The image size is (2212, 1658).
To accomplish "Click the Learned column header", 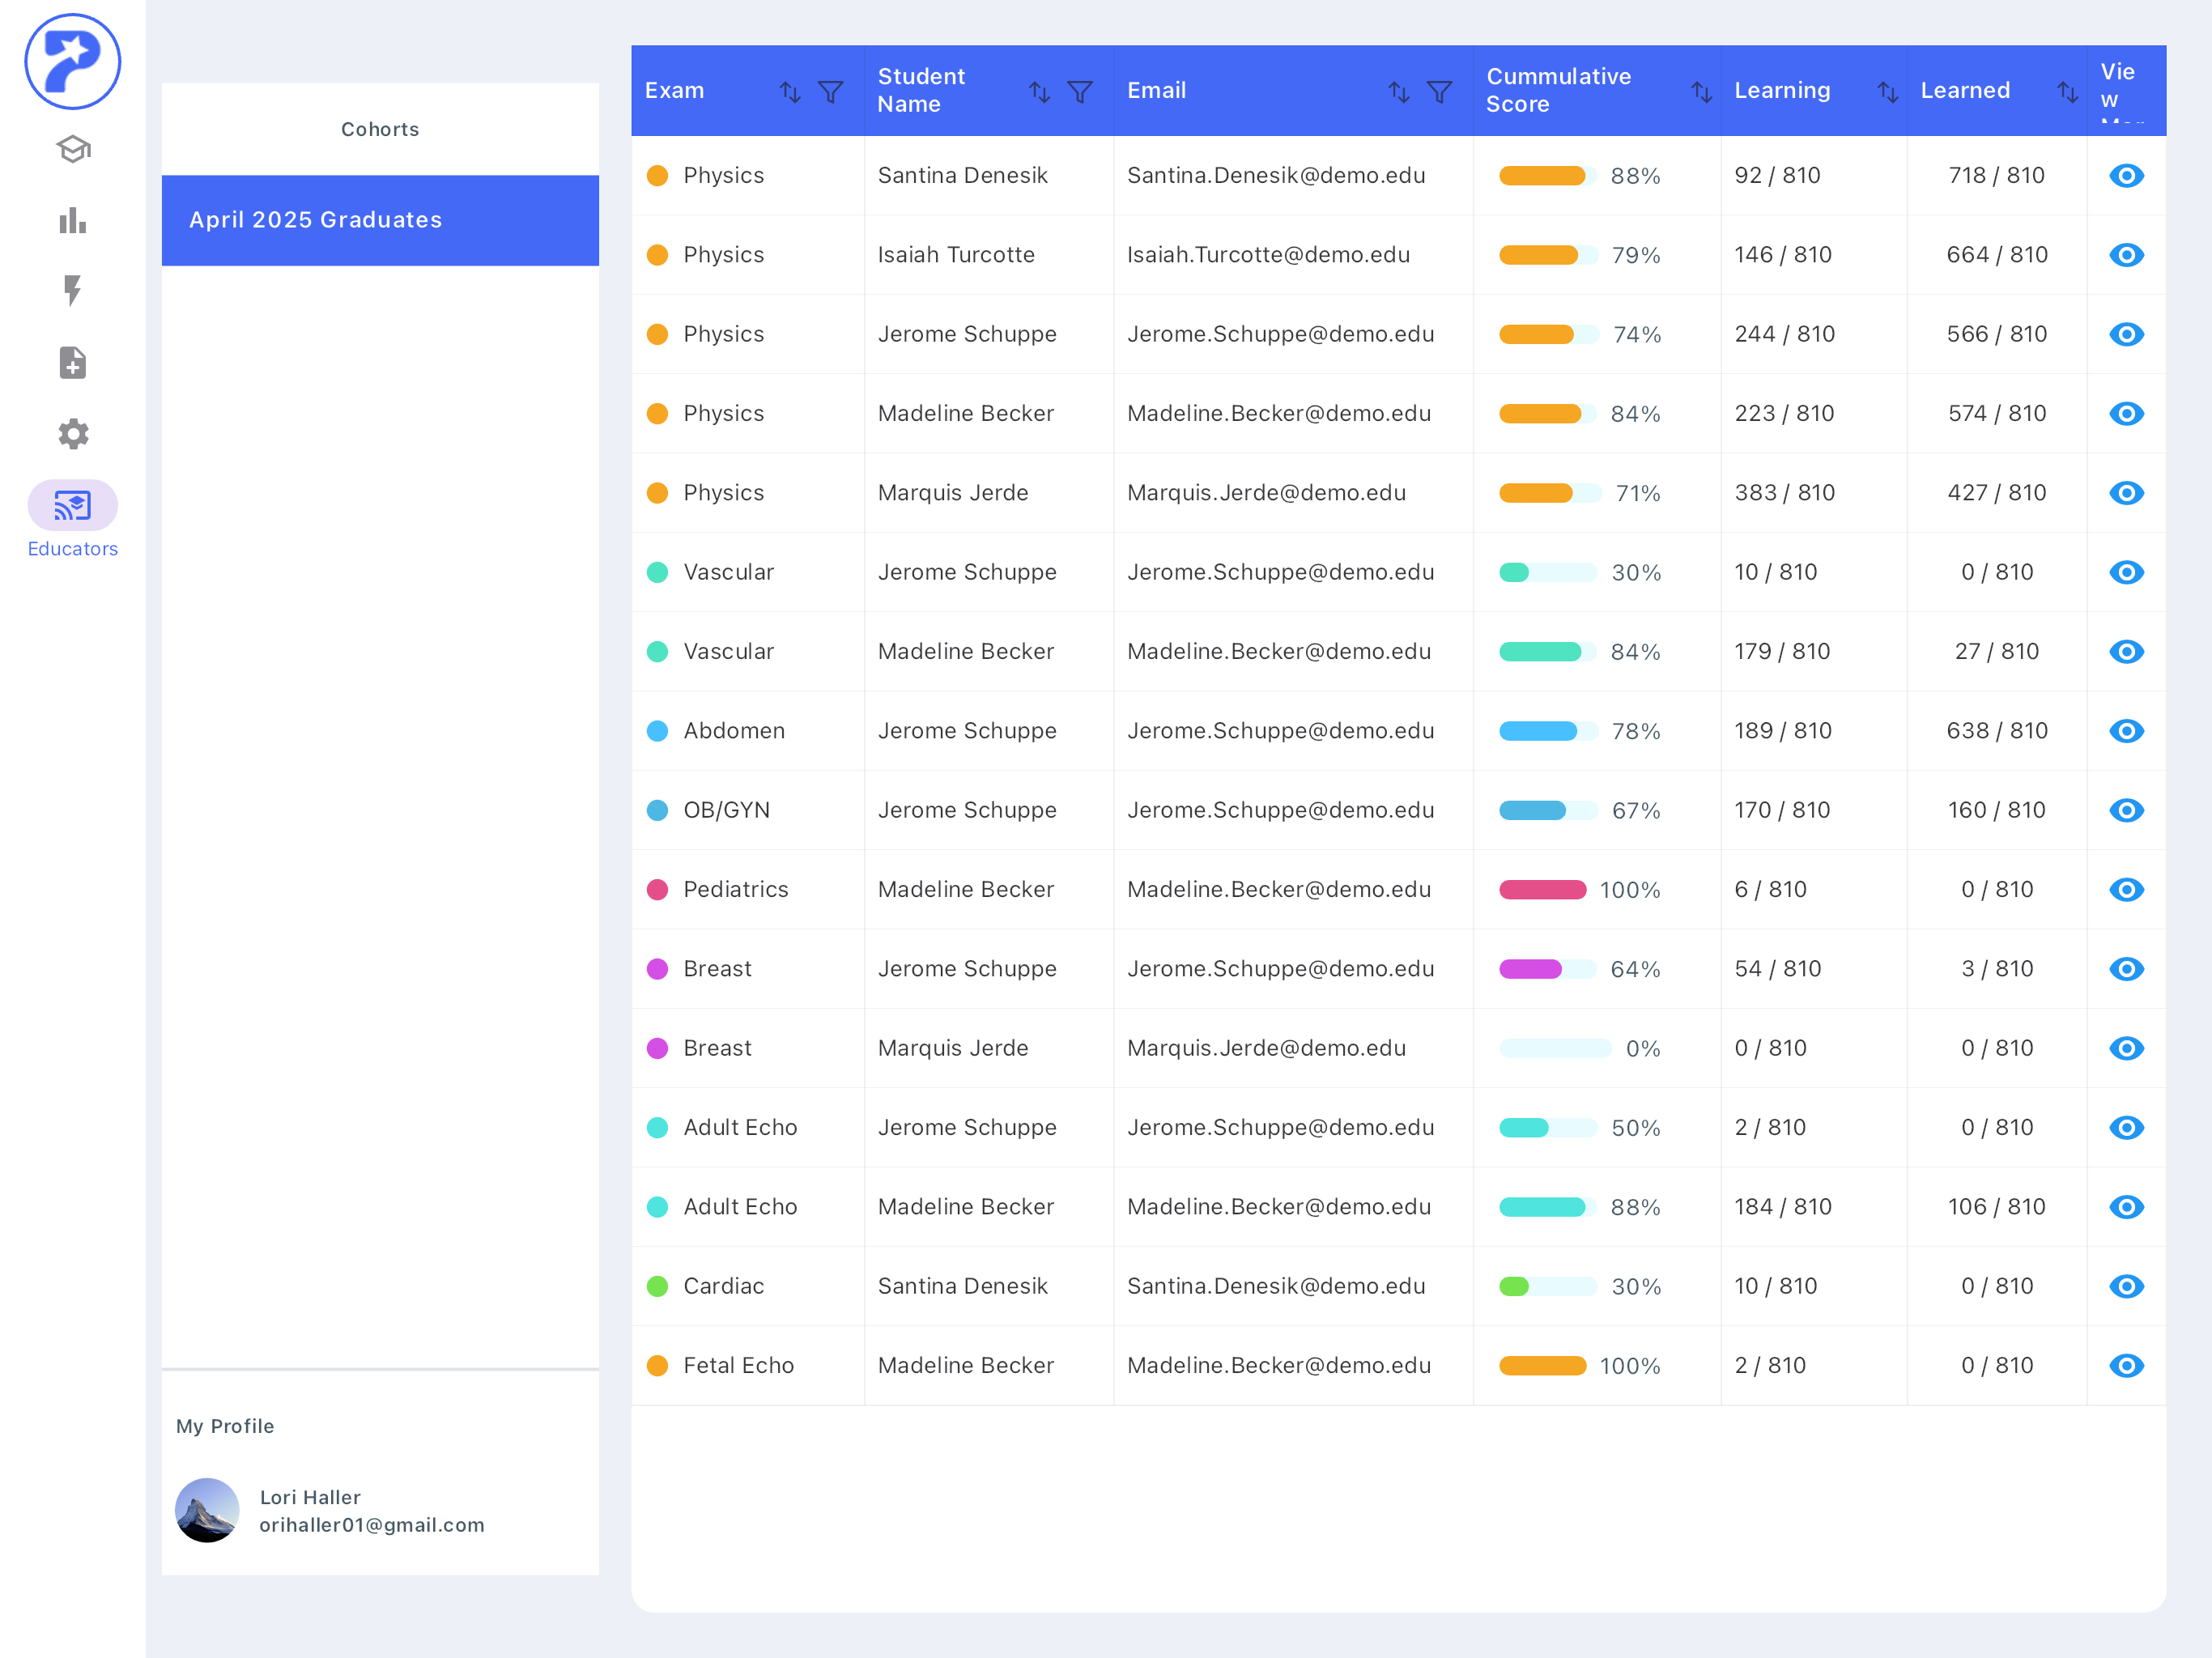I will point(1964,90).
